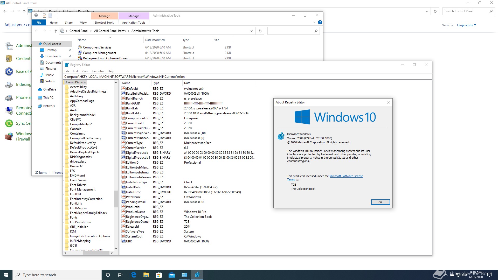This screenshot has width=498, height=280.
Task: Sort registry values by Name column
Action: [x=136, y=83]
